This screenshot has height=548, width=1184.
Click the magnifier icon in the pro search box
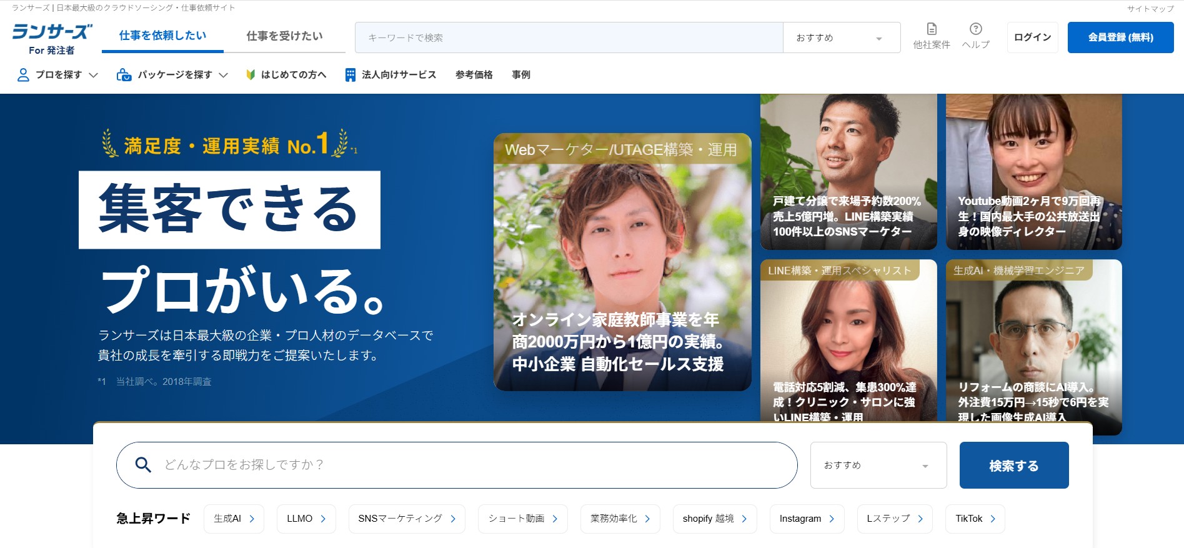pyautogui.click(x=143, y=465)
